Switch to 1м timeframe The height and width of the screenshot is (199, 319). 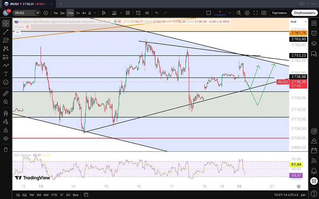(56, 13)
